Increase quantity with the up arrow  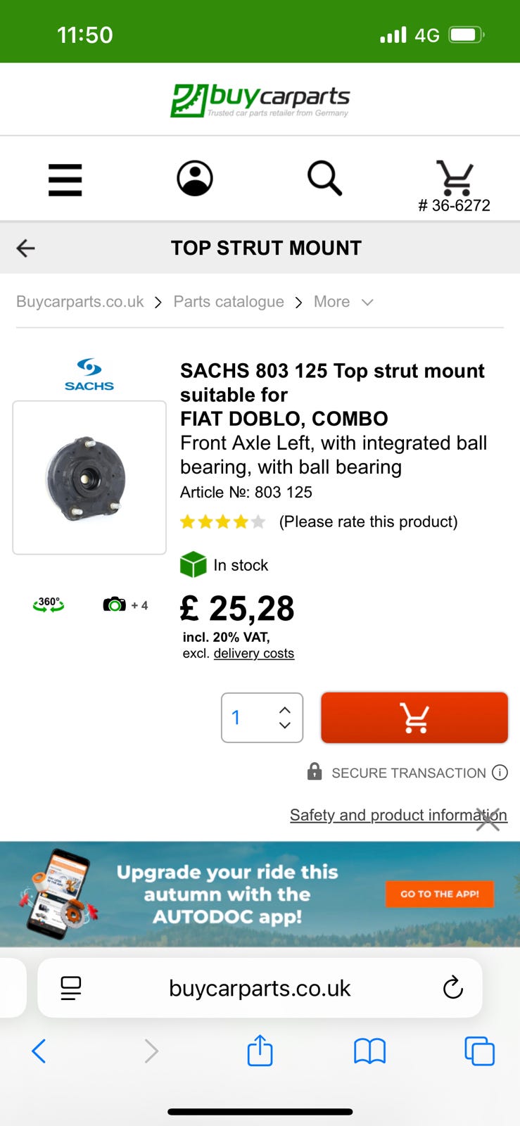(285, 710)
